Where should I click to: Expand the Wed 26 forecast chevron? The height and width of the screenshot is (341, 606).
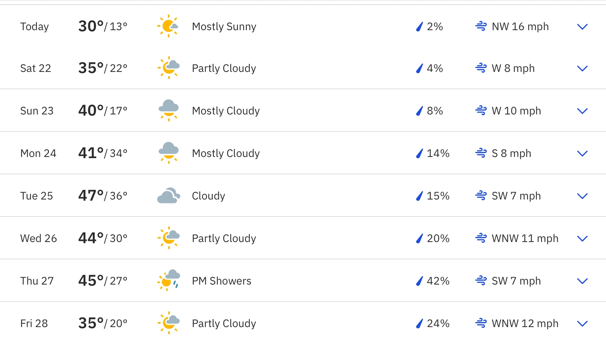pos(582,239)
